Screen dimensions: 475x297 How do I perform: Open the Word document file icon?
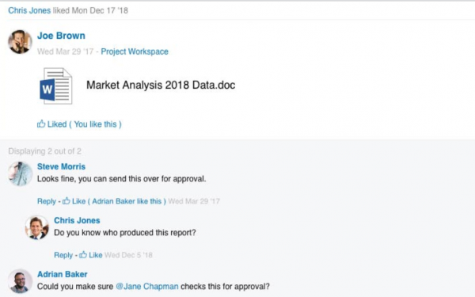[56, 86]
